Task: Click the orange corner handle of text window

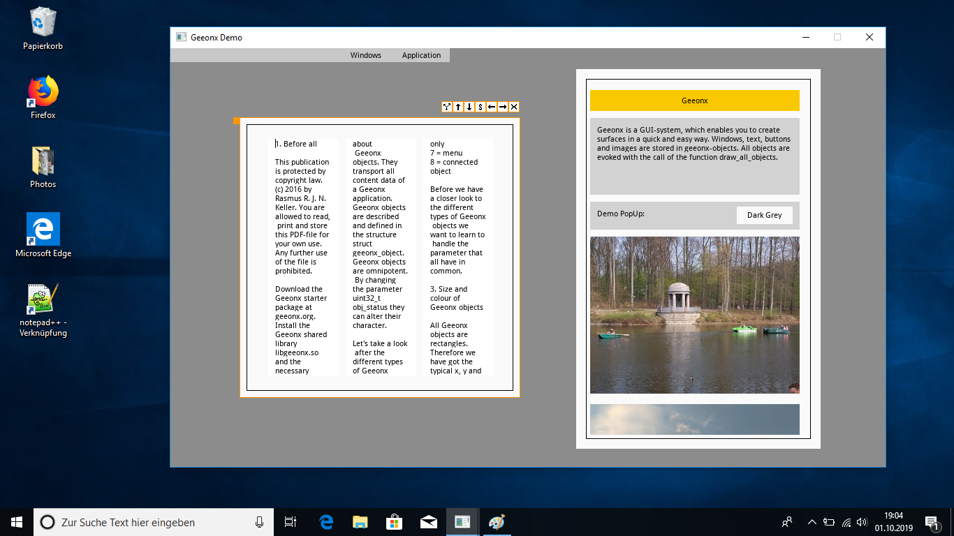Action: [237, 121]
